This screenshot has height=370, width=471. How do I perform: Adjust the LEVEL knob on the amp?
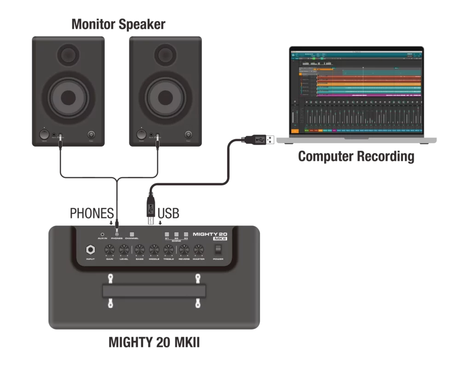124,250
